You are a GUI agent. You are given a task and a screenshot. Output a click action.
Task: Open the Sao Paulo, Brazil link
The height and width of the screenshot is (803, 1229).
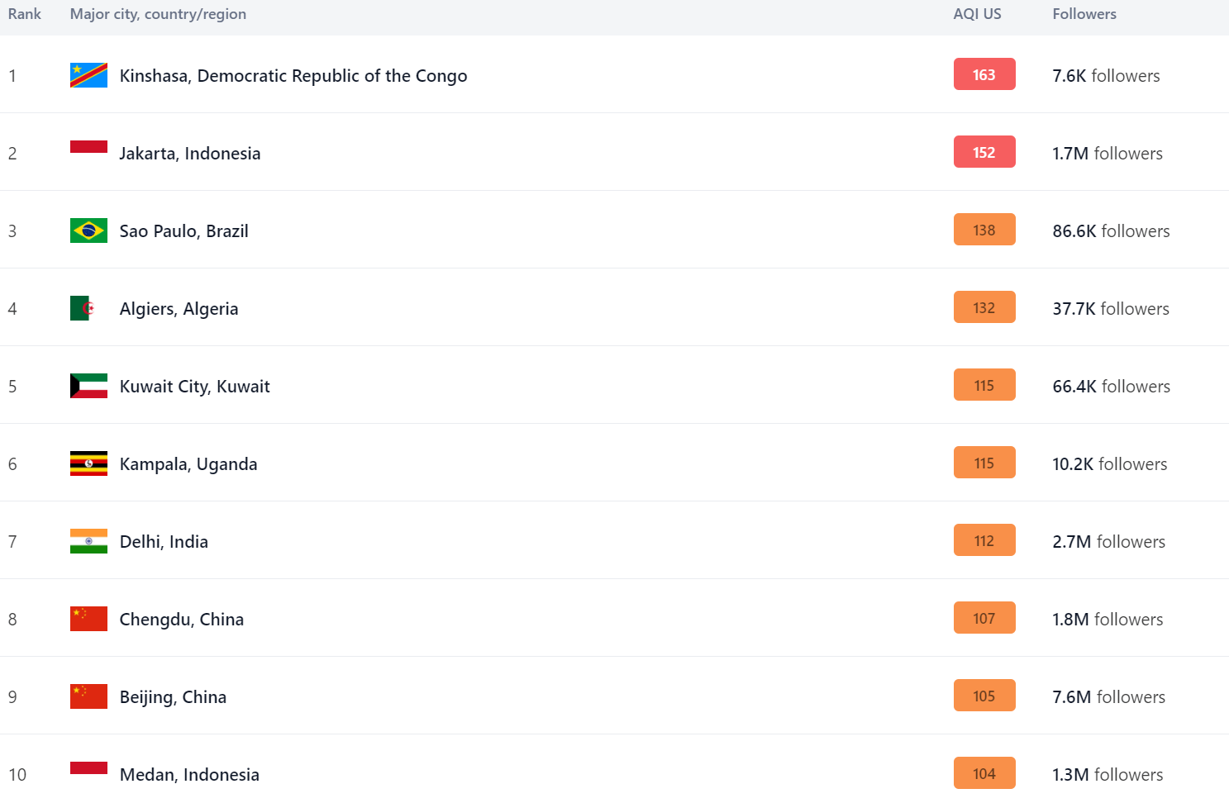pyautogui.click(x=183, y=231)
